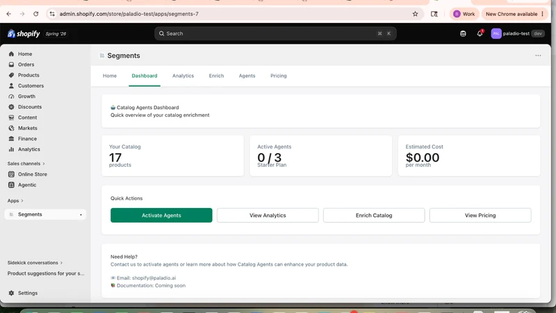The height and width of the screenshot is (313, 556).
Task: Expand Sales channels section
Action: [x=26, y=163]
